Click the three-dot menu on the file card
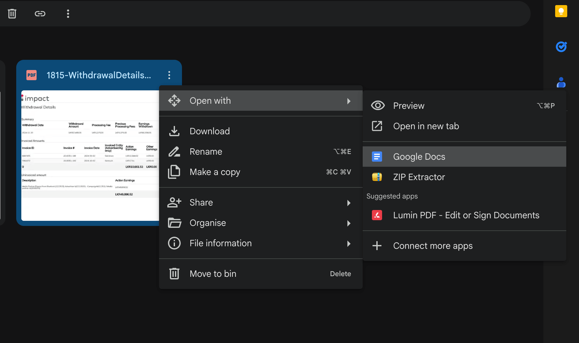579x343 pixels. click(169, 75)
